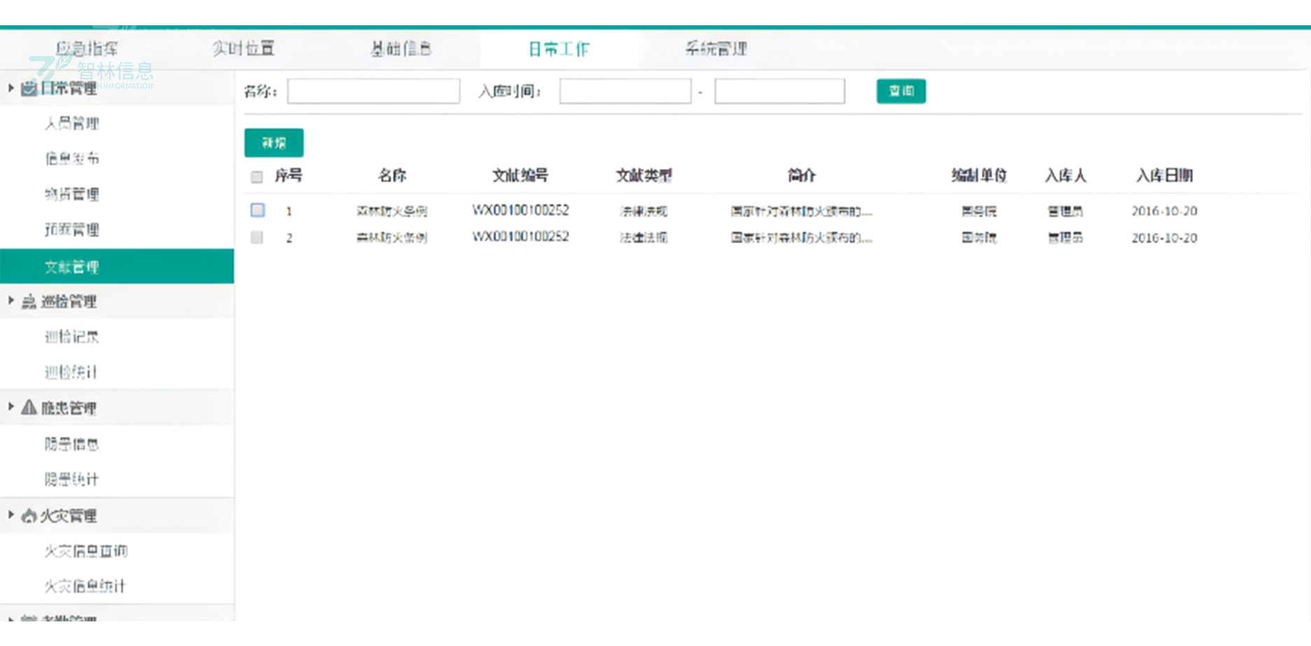Click the 日常管理 calendar icon in sidebar
The image size is (1311, 646).
coord(29,88)
